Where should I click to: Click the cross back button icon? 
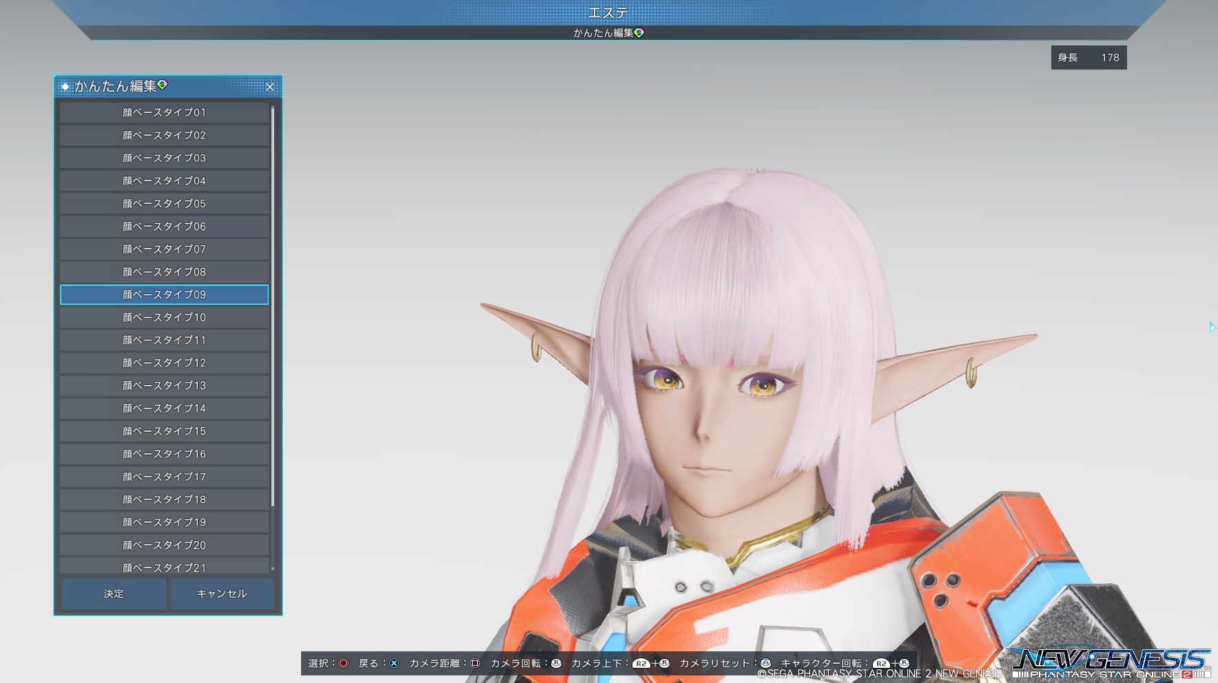[x=394, y=663]
